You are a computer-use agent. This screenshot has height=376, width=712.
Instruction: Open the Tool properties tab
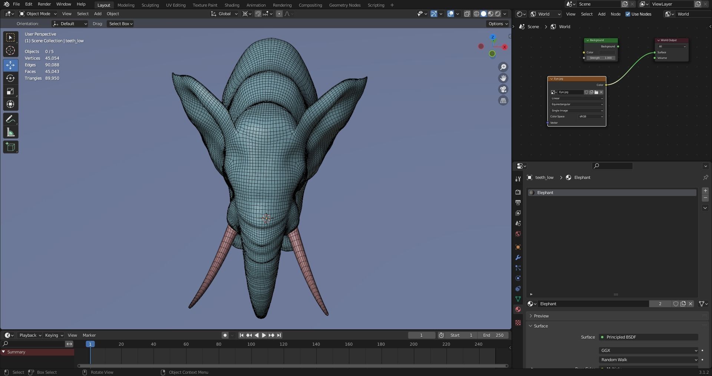(518, 179)
